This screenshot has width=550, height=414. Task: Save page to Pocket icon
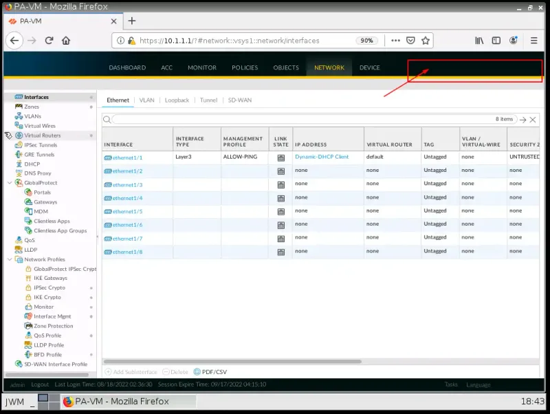pos(410,41)
